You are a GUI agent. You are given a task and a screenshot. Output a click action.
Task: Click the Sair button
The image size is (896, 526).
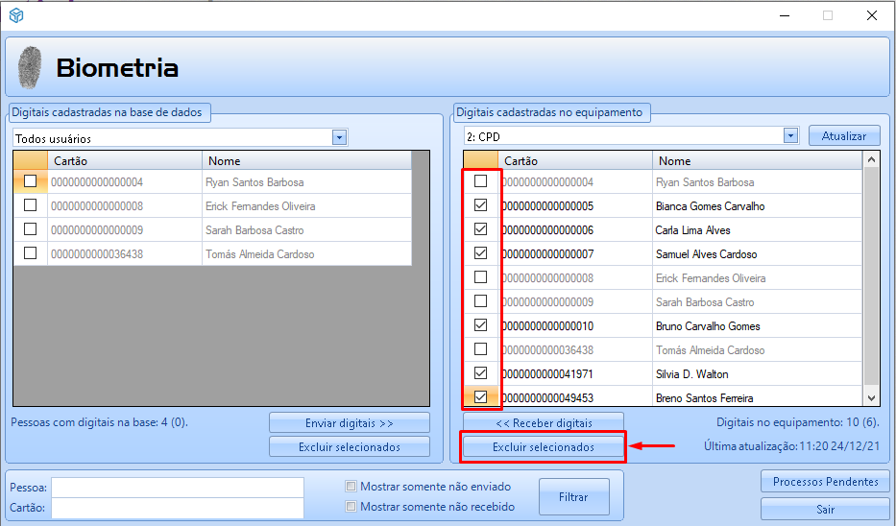pos(825,509)
